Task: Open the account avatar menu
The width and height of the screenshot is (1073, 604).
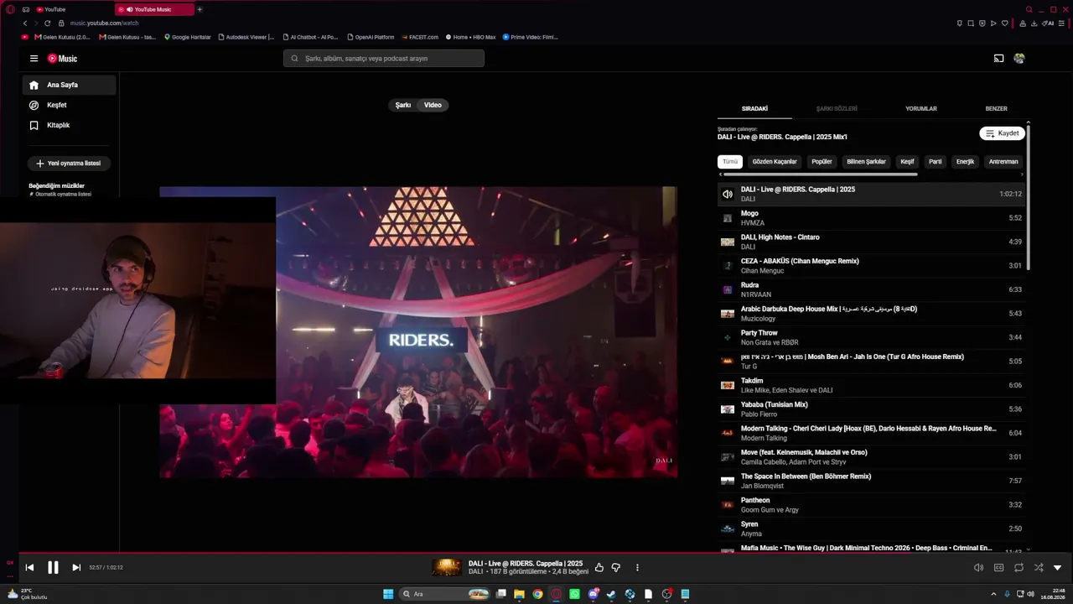Action: tap(1019, 59)
